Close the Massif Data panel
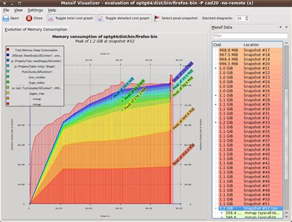The image size is (292, 222). coord(286,27)
